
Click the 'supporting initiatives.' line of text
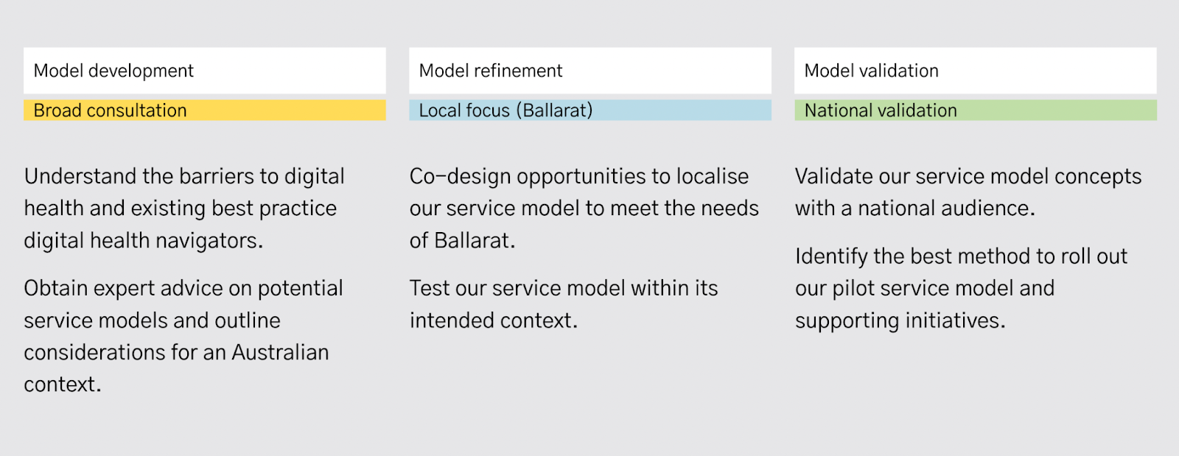[x=900, y=321]
